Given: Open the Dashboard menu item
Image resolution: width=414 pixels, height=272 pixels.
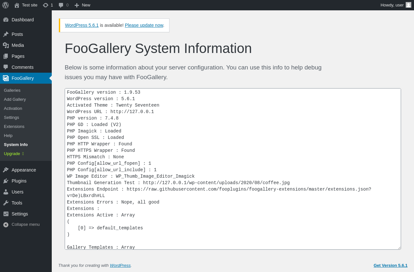Looking at the screenshot, I should click(26, 20).
